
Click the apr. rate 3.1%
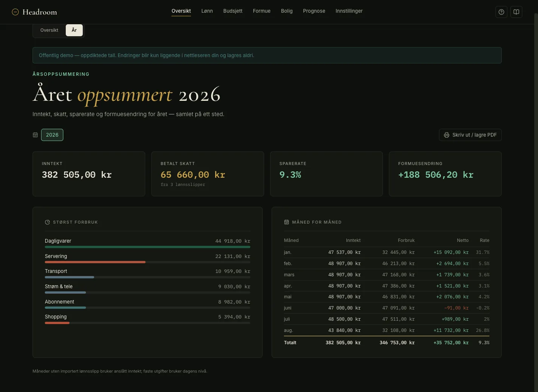click(484, 286)
